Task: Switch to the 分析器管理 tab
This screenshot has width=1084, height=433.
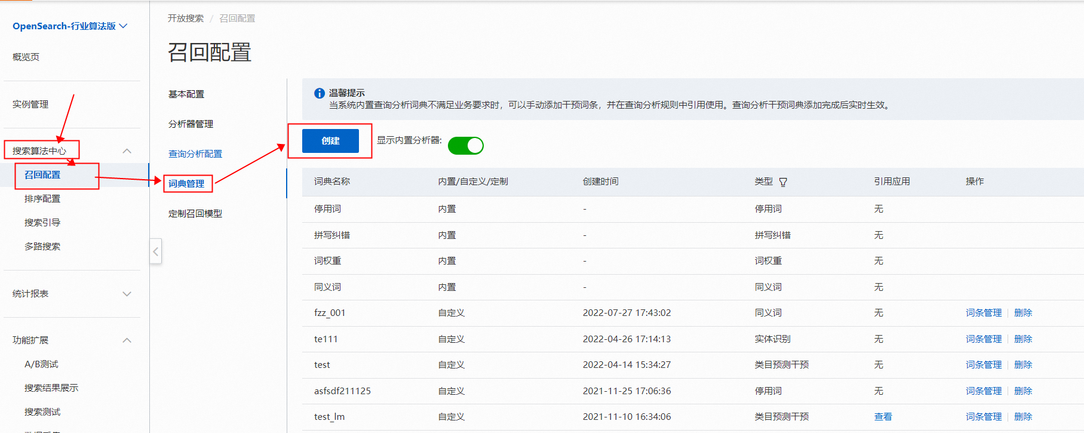Action: tap(191, 124)
